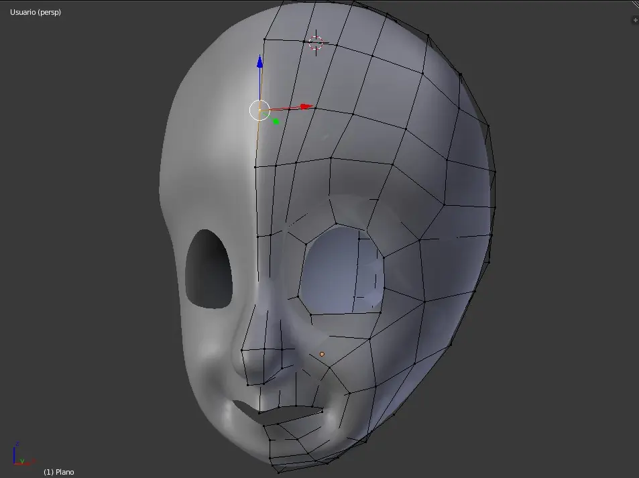
Task: Click the XYZ axis indicator in corner
Action: (x=19, y=455)
